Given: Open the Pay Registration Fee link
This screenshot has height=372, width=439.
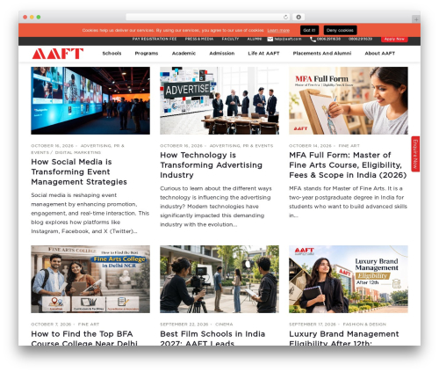Looking at the screenshot, I should [155, 39].
